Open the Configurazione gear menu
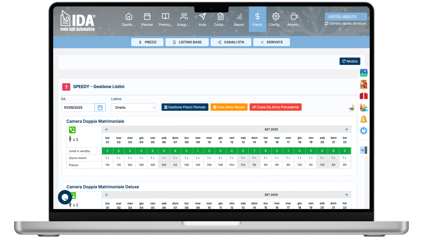The width and height of the screenshot is (423, 238). (276, 19)
